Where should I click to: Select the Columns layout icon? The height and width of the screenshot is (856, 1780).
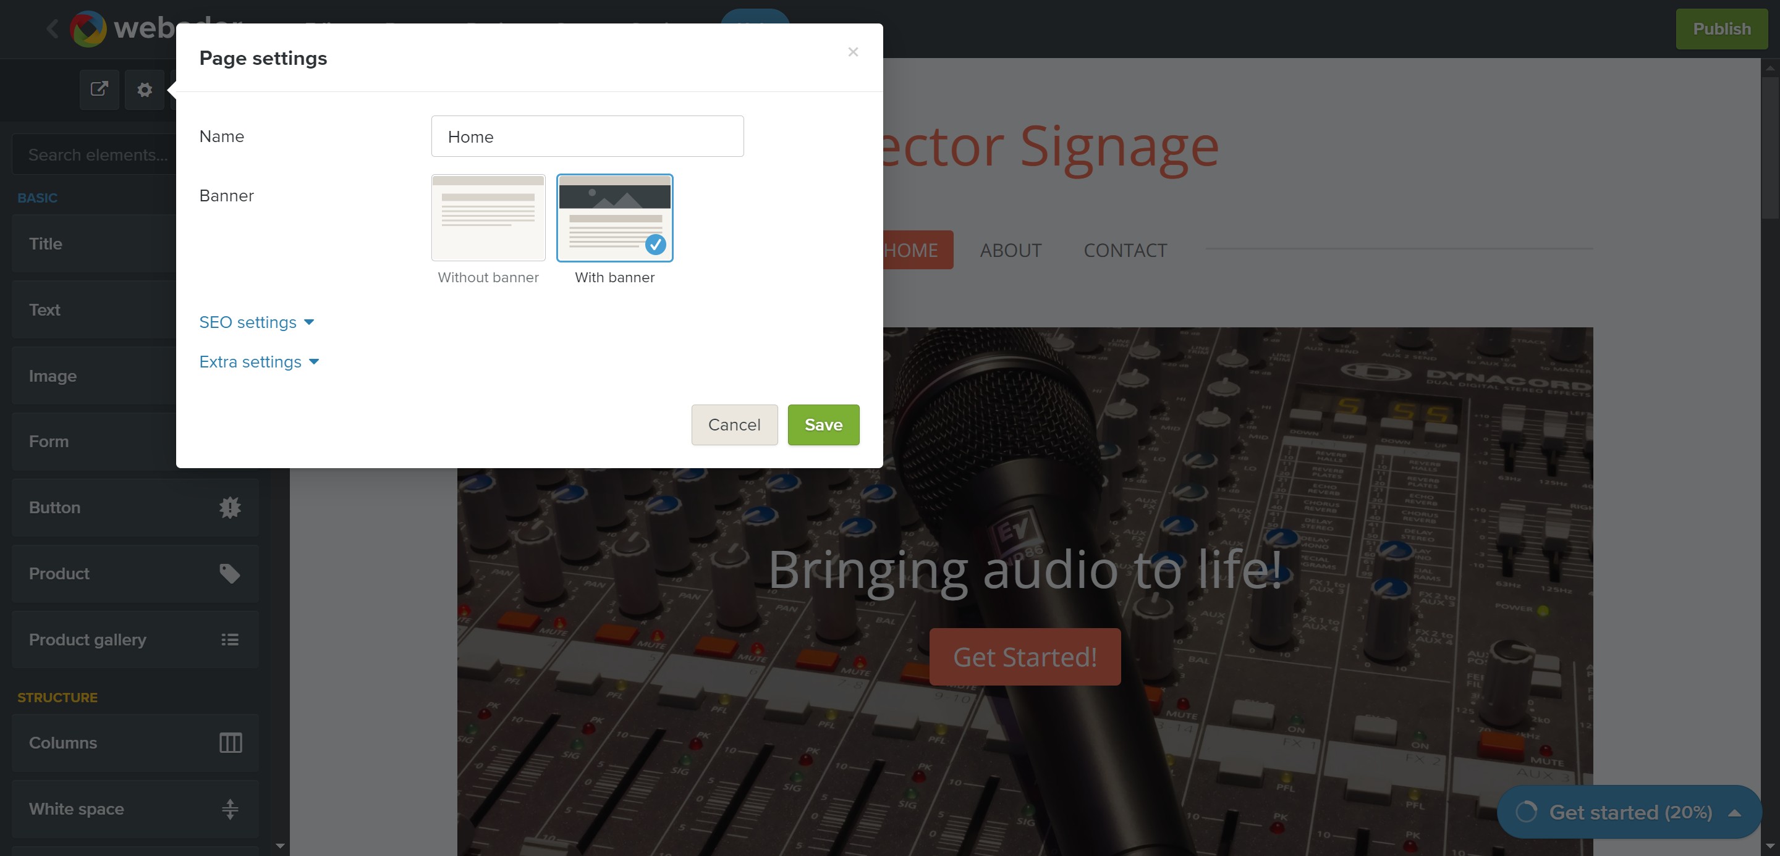tap(230, 743)
